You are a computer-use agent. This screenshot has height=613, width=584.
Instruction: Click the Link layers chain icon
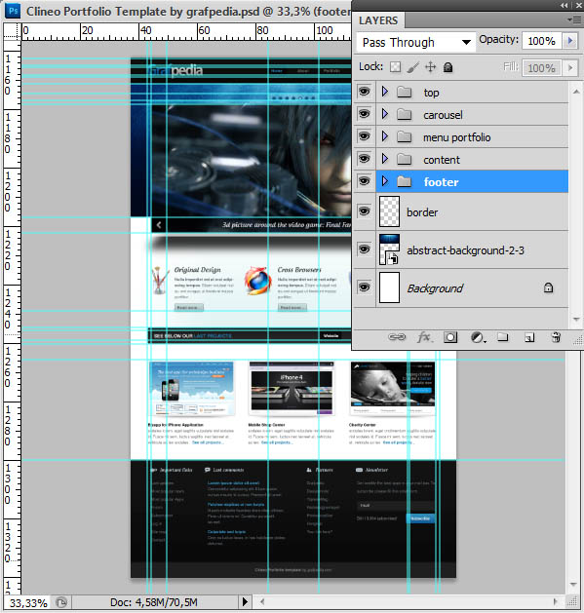click(x=397, y=337)
